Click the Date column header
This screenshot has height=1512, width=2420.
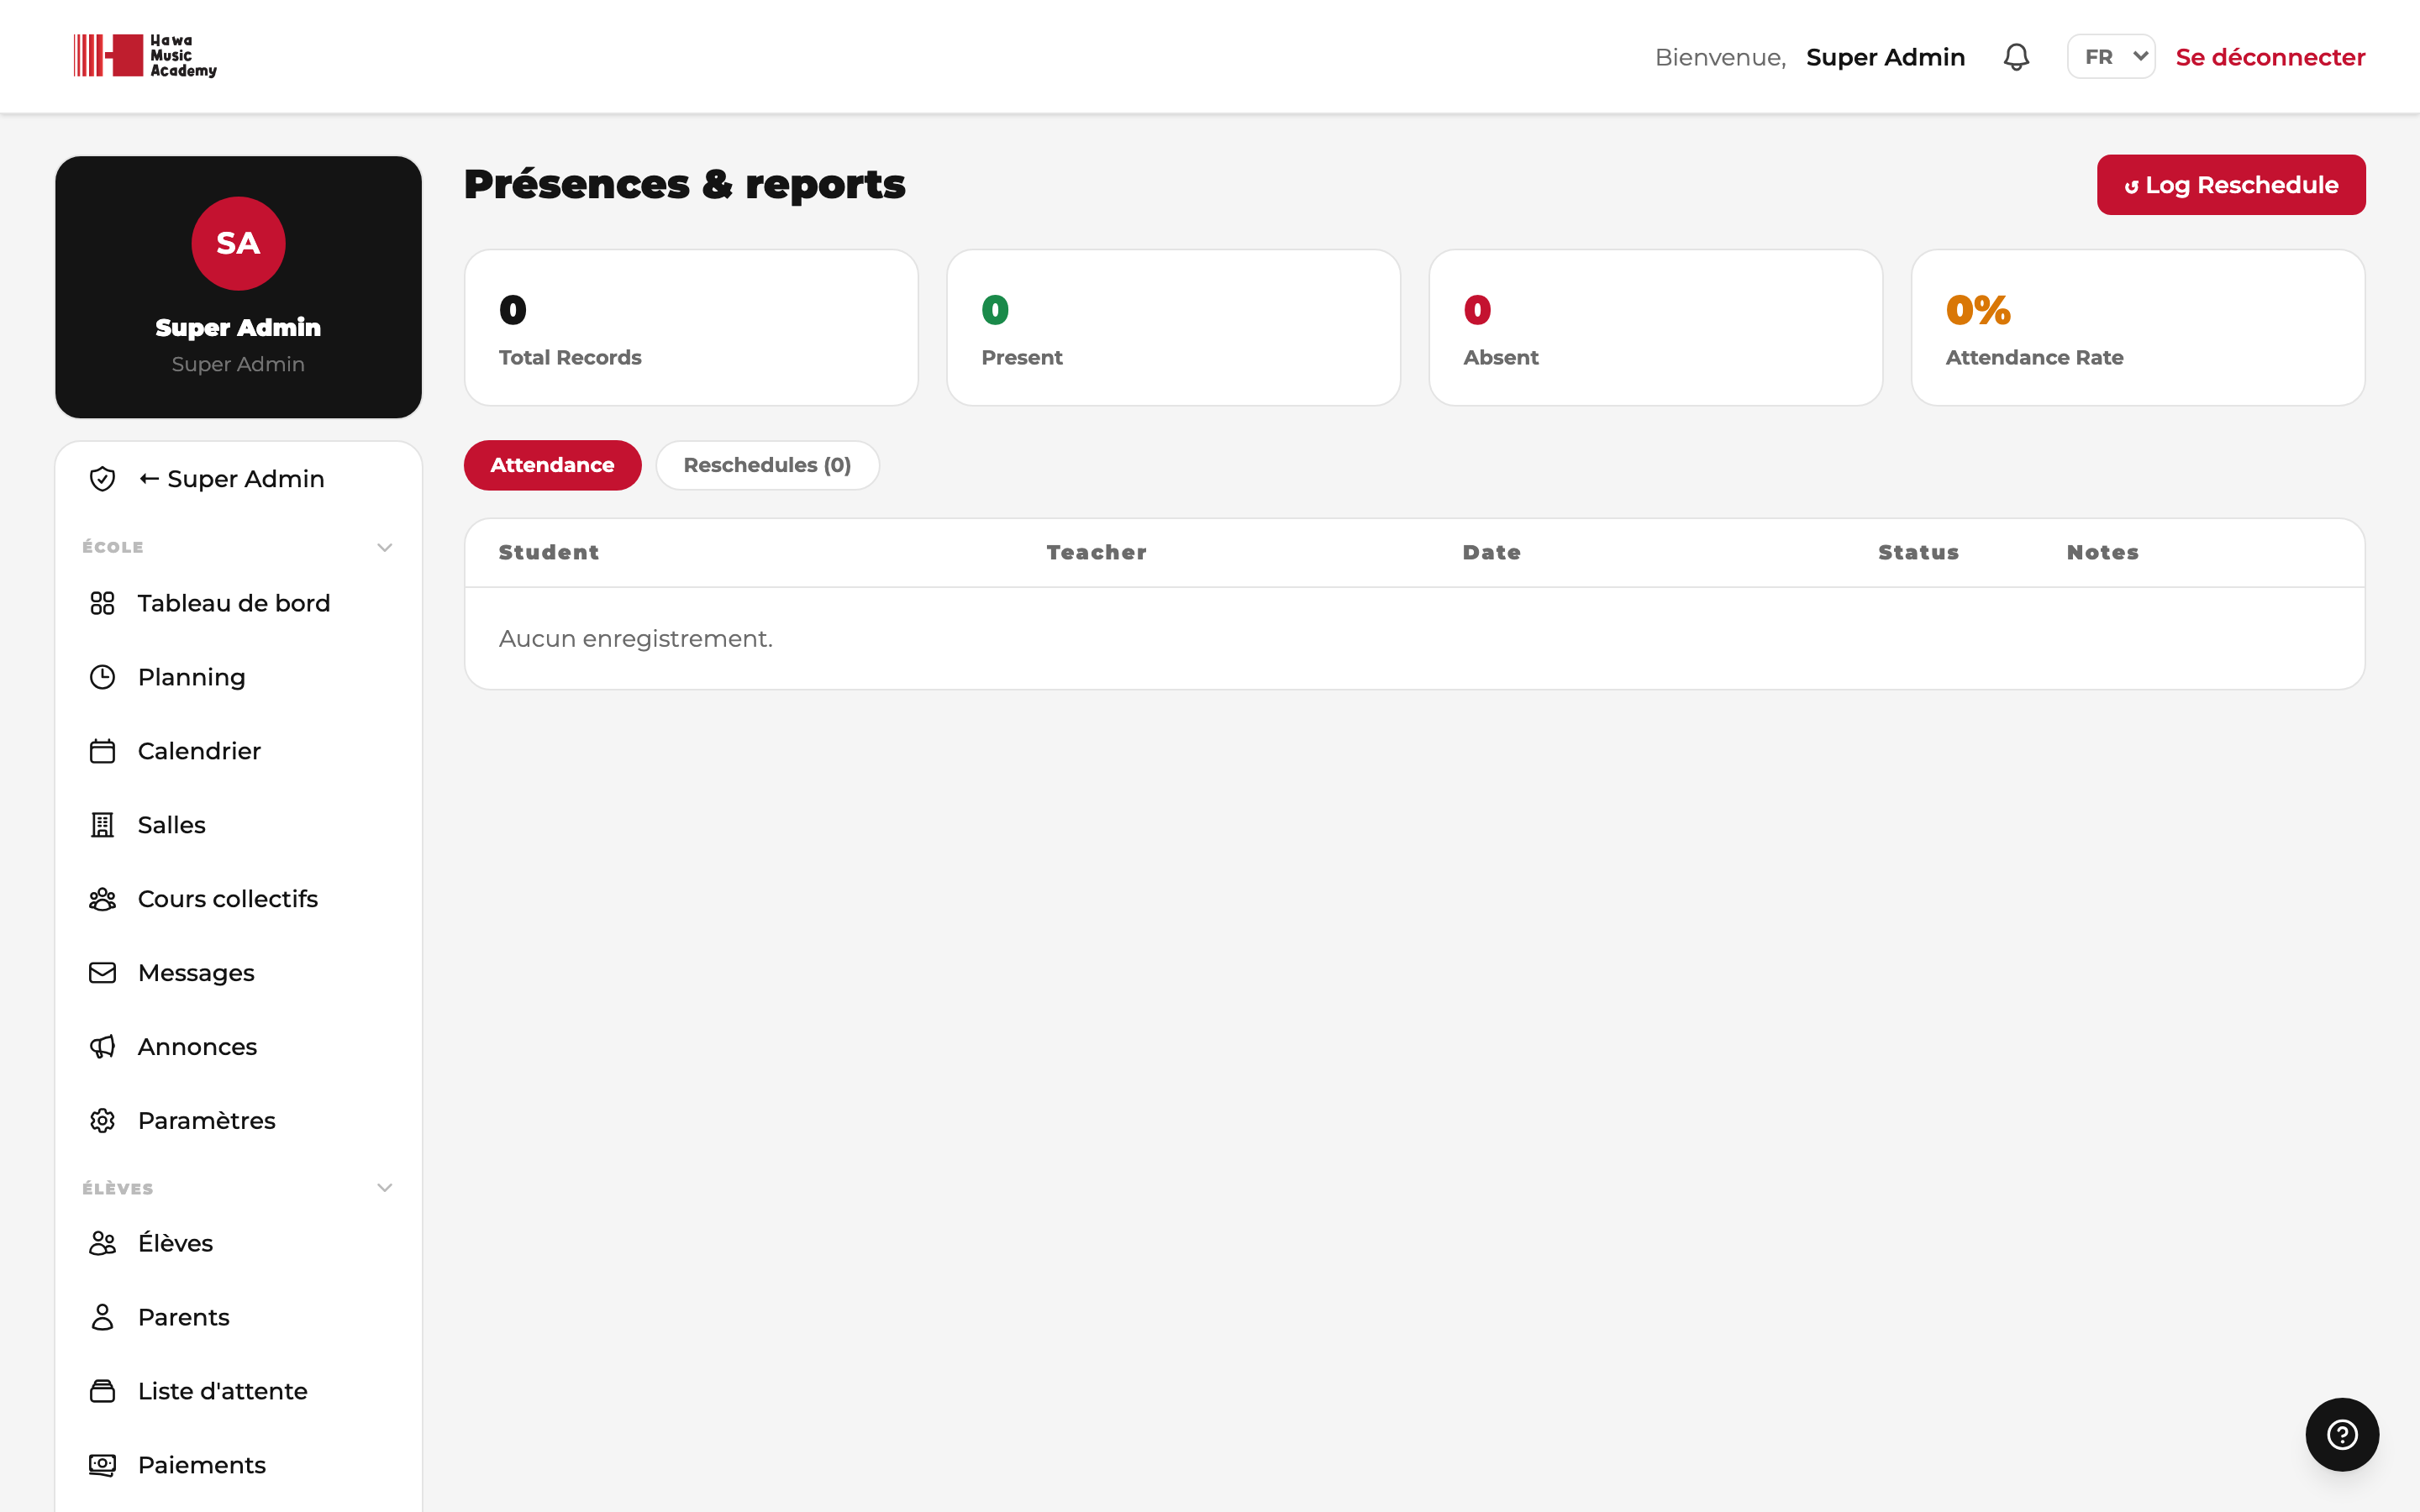tap(1491, 552)
